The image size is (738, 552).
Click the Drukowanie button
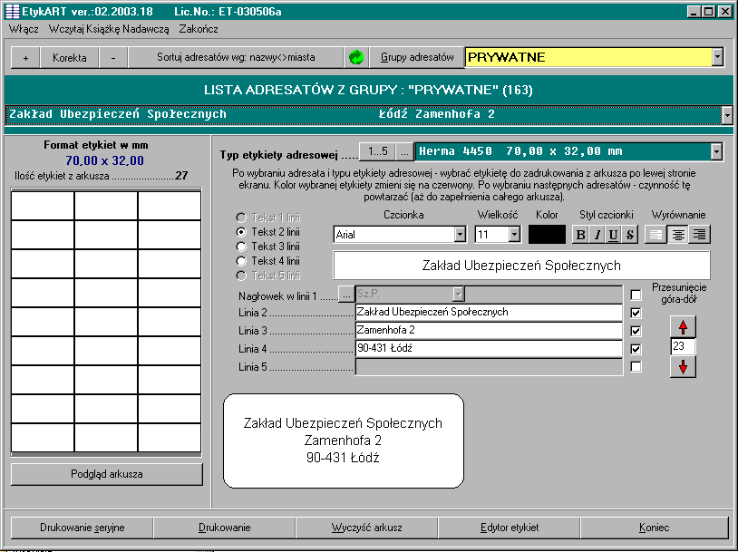point(225,528)
